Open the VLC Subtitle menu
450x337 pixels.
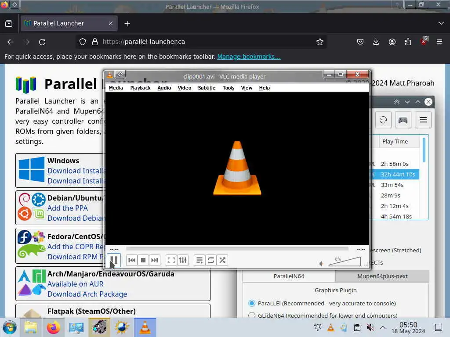click(x=207, y=88)
